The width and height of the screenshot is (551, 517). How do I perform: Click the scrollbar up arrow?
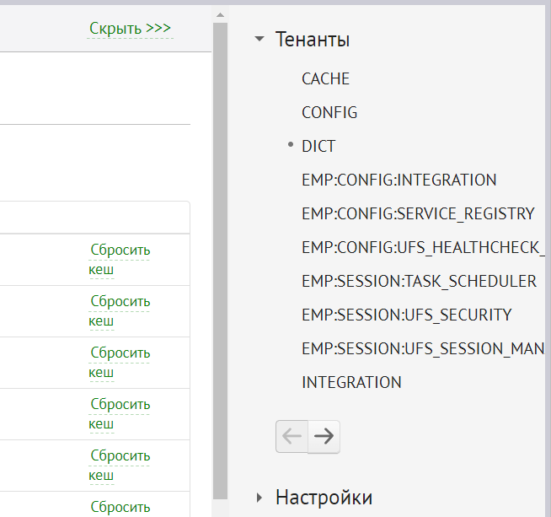220,15
